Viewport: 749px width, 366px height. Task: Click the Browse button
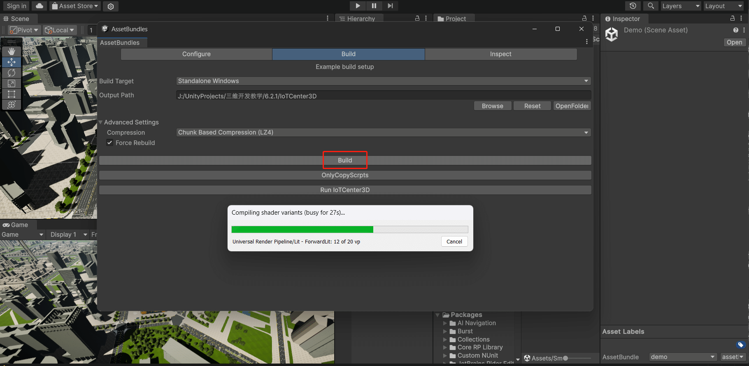coord(492,106)
